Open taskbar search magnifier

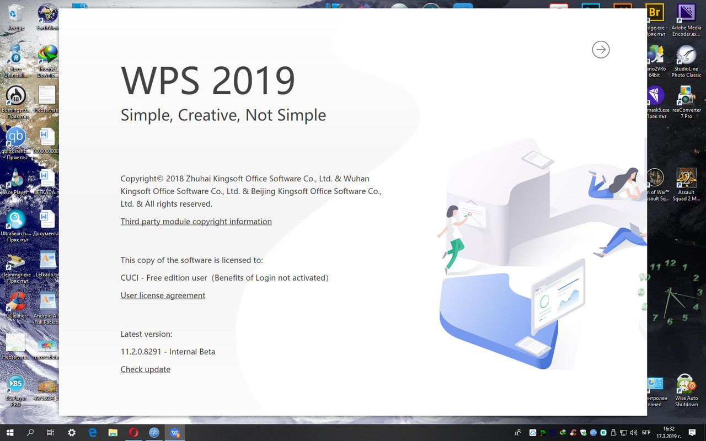tap(30, 433)
